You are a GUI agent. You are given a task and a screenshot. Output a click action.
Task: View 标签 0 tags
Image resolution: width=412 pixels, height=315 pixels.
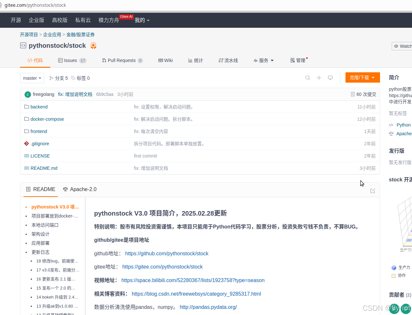[80, 78]
